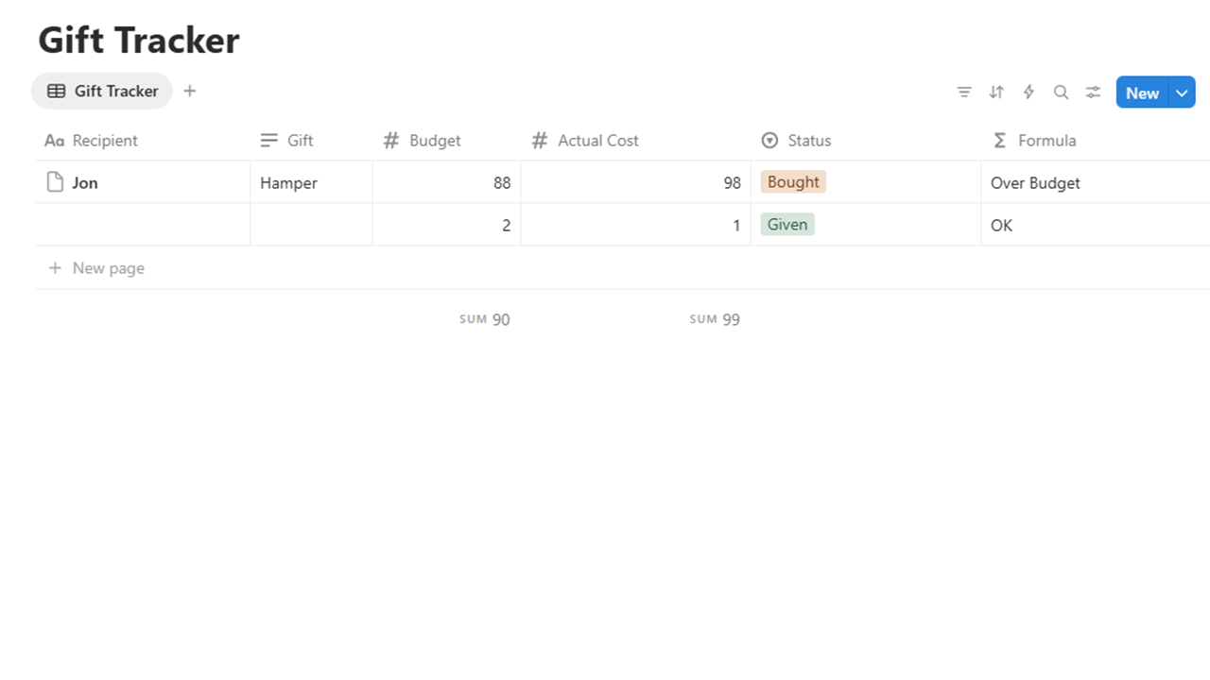Expand the New button dropdown arrow
The width and height of the screenshot is (1210, 680).
[1182, 92]
